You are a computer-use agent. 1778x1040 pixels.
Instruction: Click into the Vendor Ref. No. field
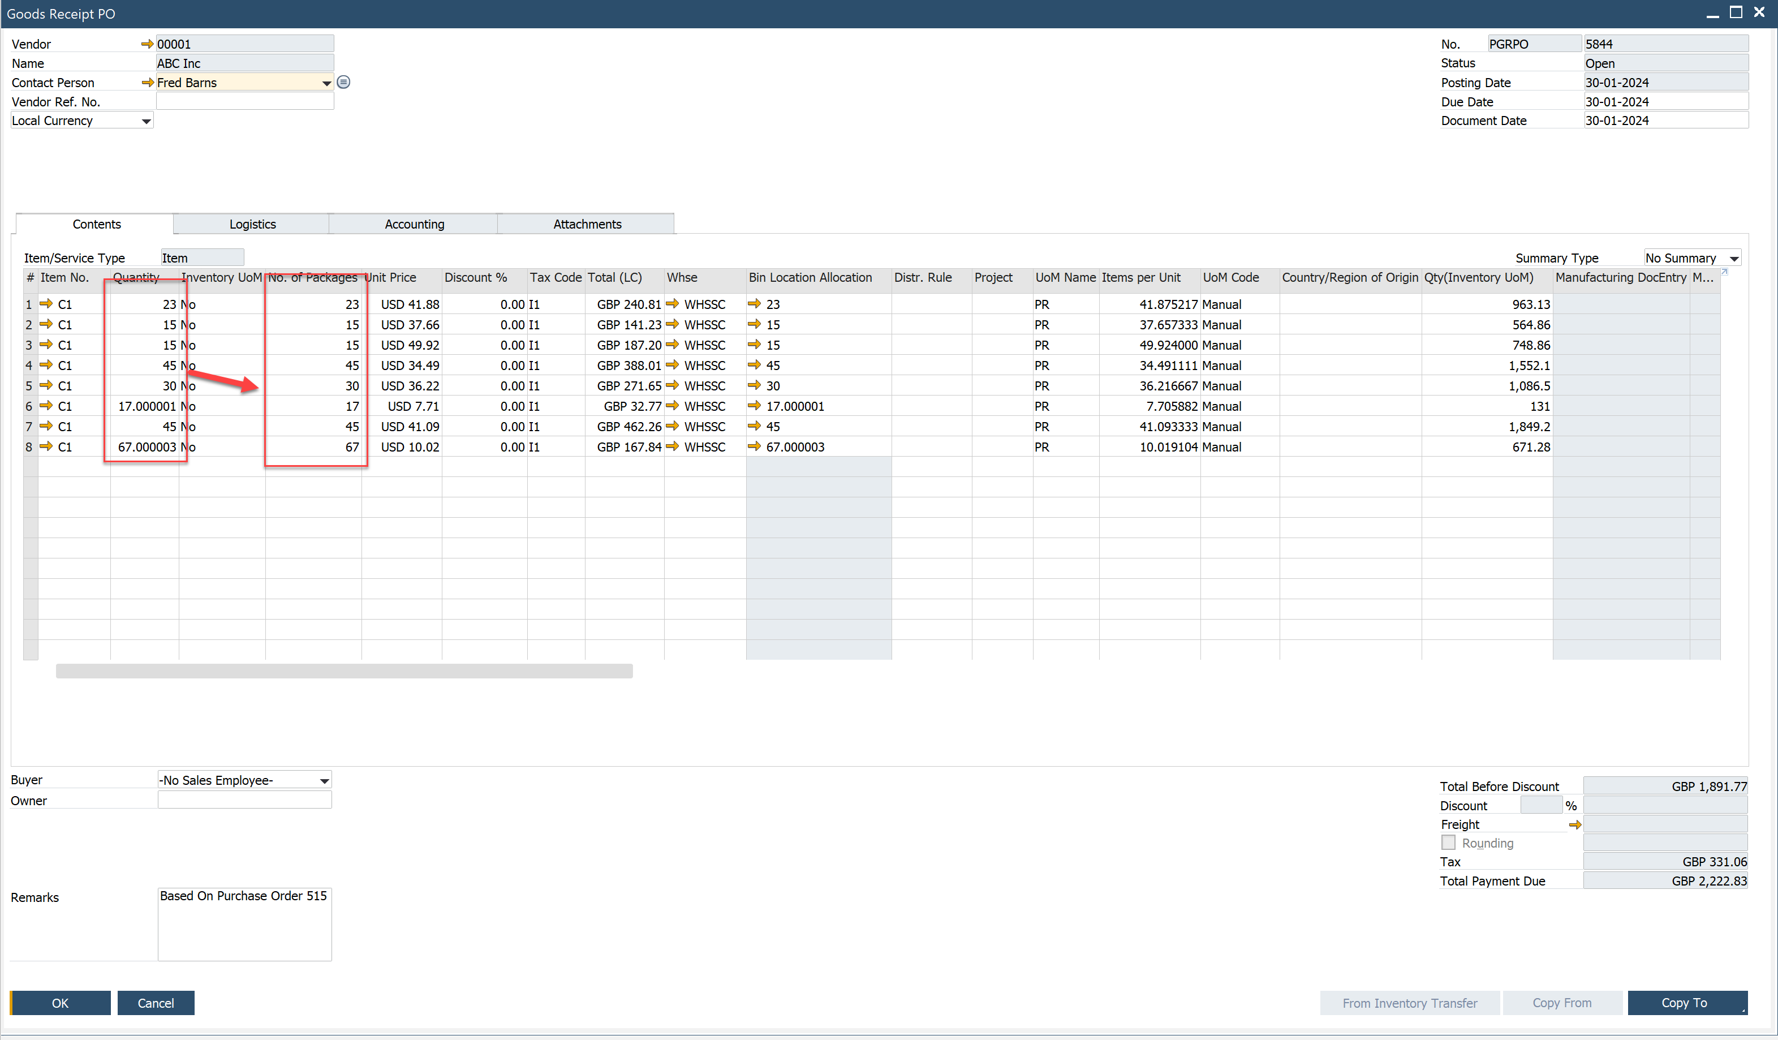click(244, 102)
